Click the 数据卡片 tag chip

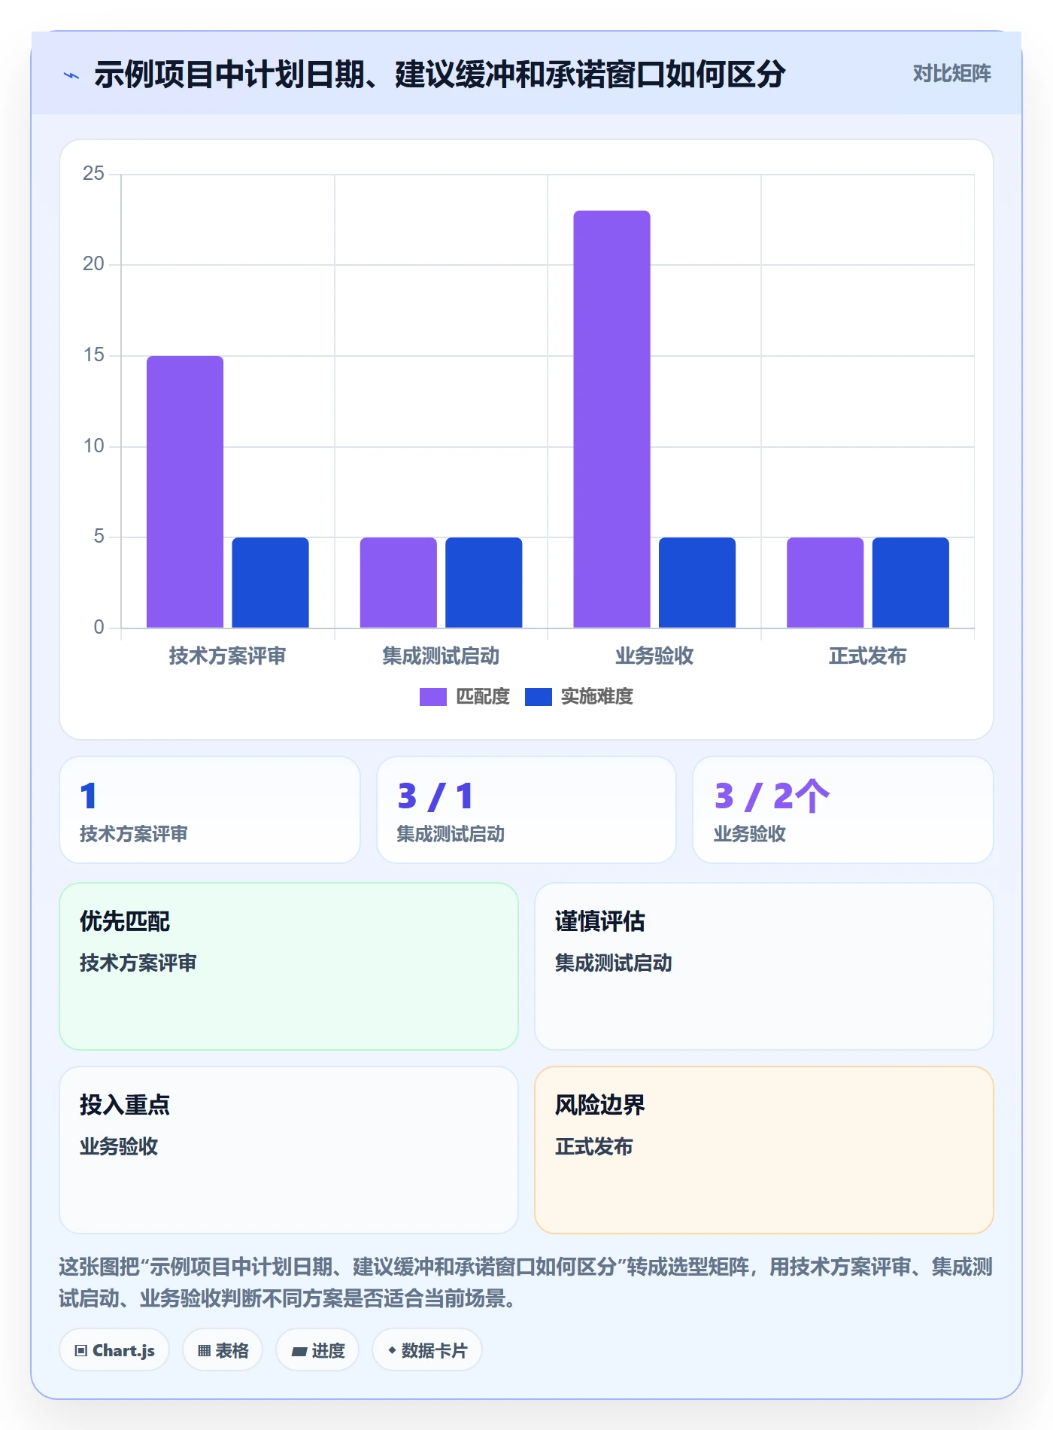point(427,1350)
